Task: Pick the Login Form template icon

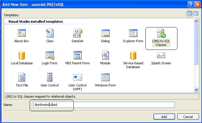Action: 50,55
